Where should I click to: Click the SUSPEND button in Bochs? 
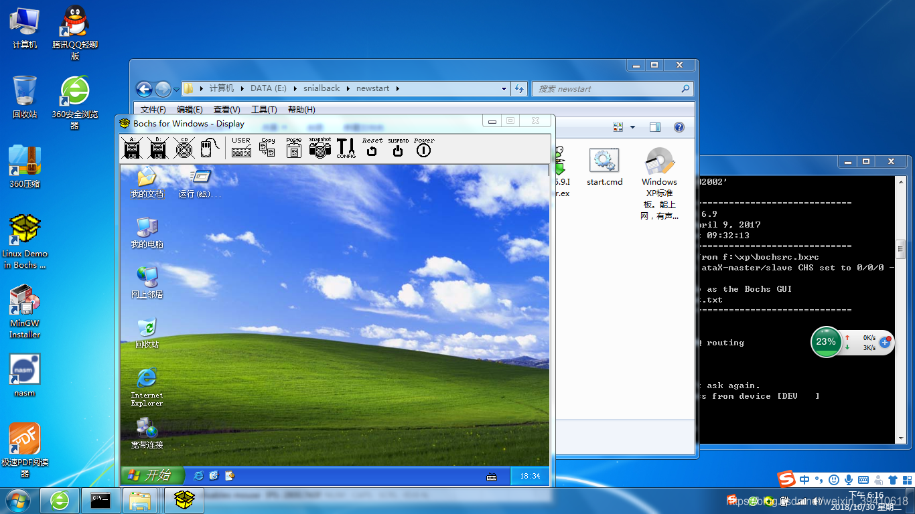[x=398, y=148]
